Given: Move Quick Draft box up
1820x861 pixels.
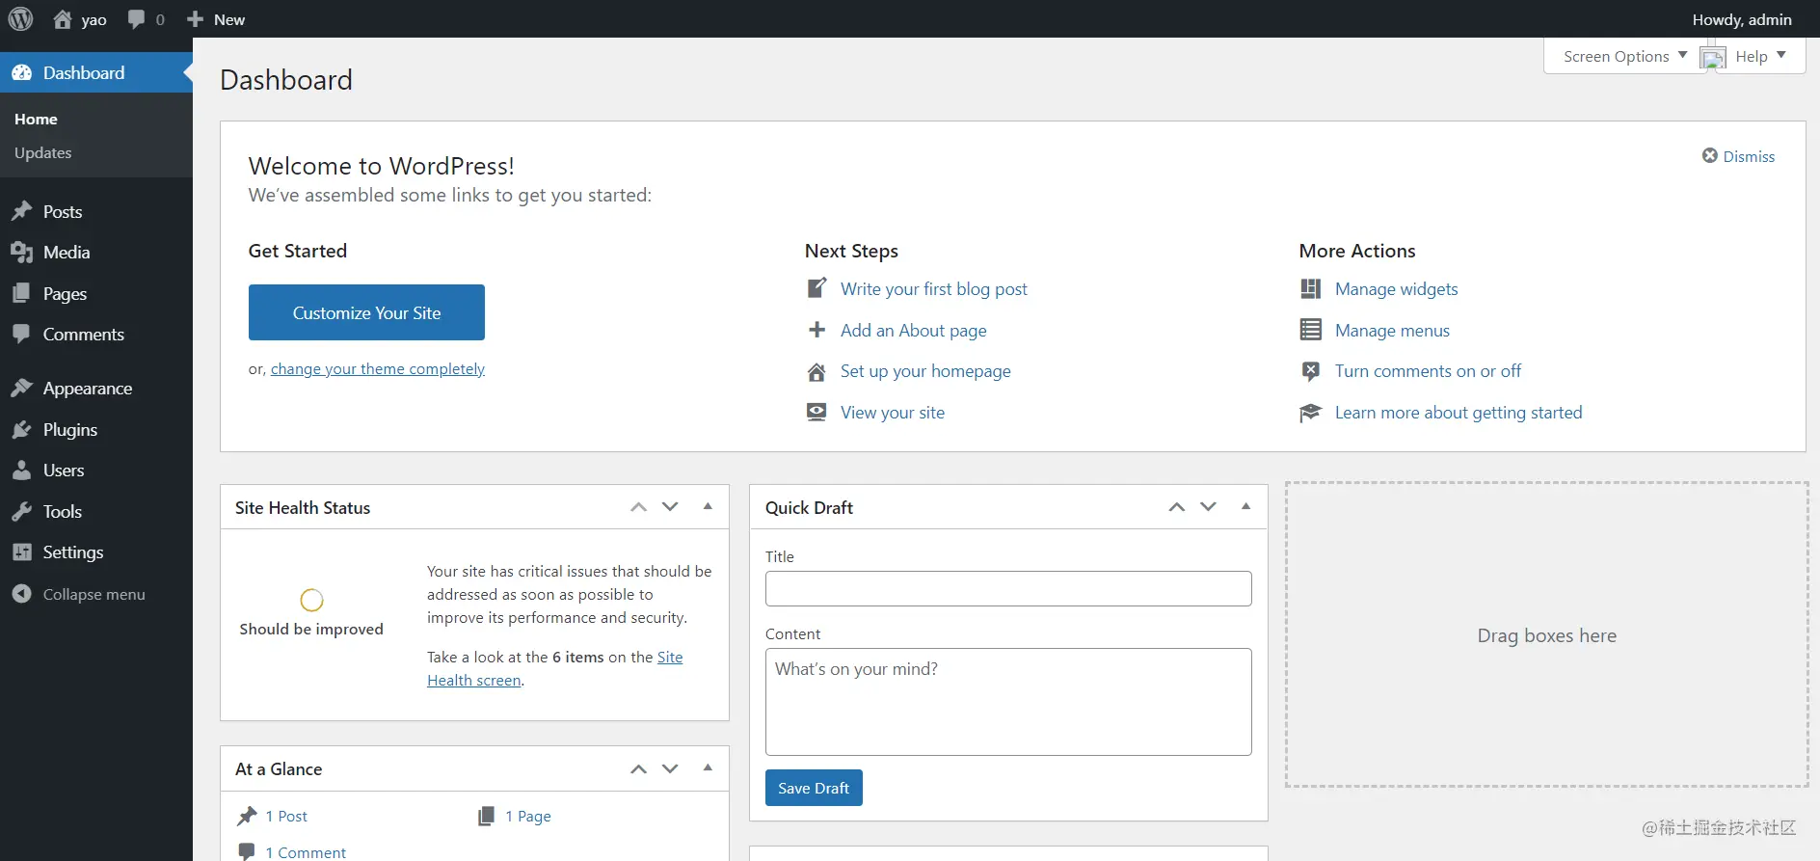Looking at the screenshot, I should coord(1176,507).
